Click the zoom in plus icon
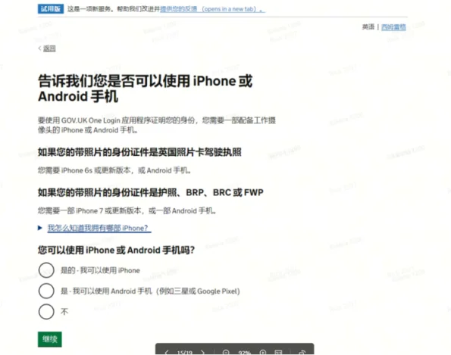This screenshot has width=451, height=355. click(263, 352)
